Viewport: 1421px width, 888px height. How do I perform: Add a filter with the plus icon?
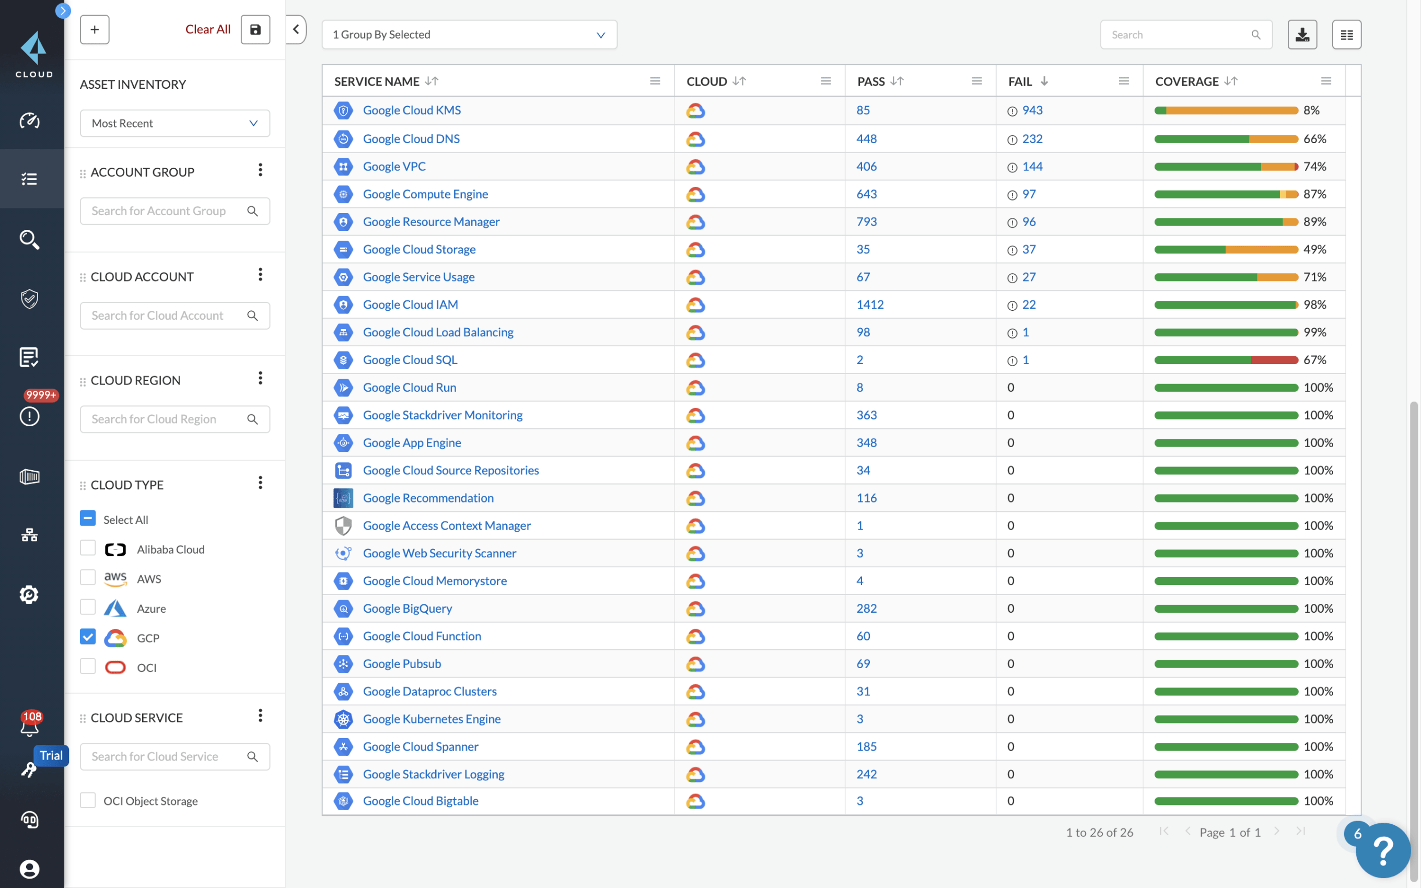click(x=95, y=29)
